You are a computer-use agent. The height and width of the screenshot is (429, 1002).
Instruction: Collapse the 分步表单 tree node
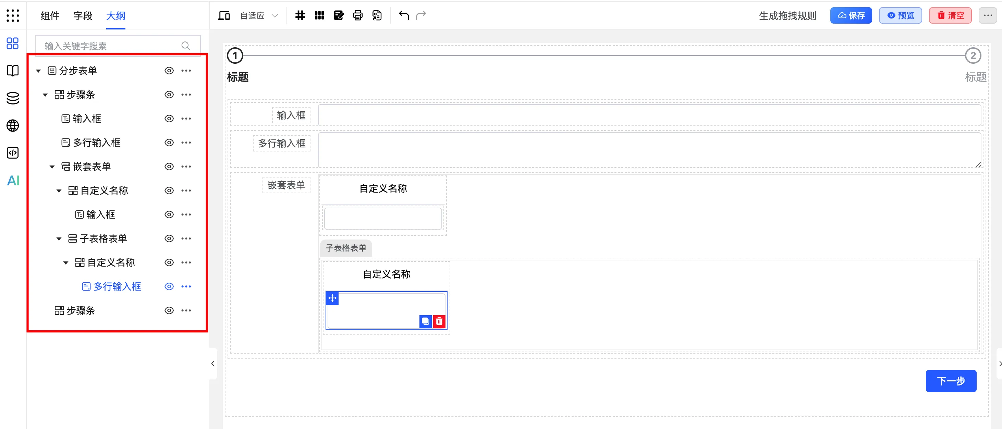38,71
